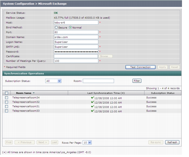Click into the Host input field
Screen dimensions: 189x157
pyautogui.click(x=76, y=23)
